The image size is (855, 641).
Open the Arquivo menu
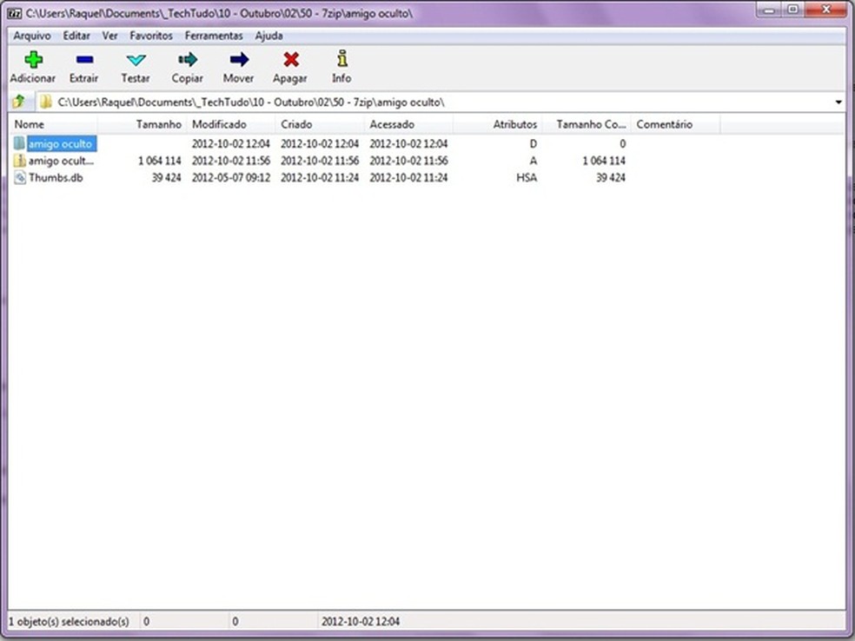[x=32, y=36]
